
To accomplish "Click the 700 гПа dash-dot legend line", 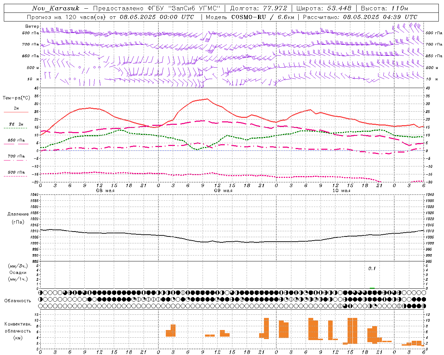I will tap(15, 160).
